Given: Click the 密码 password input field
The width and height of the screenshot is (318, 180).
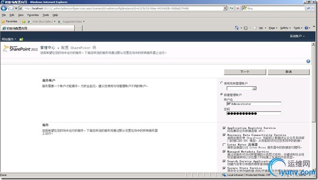Looking at the screenshot, I should [254, 113].
